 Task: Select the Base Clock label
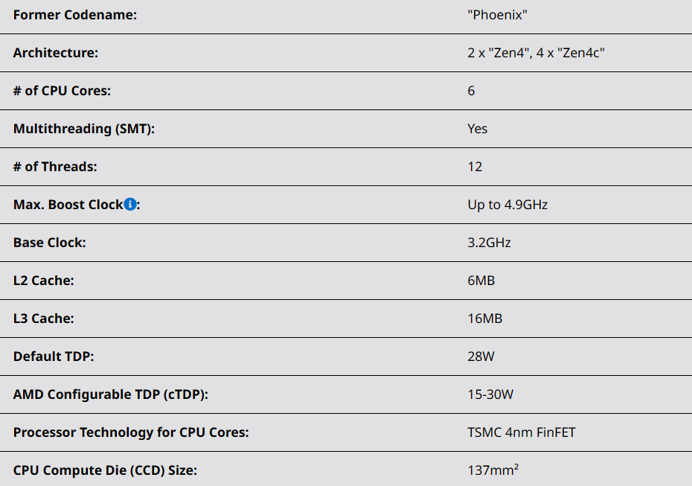[49, 243]
